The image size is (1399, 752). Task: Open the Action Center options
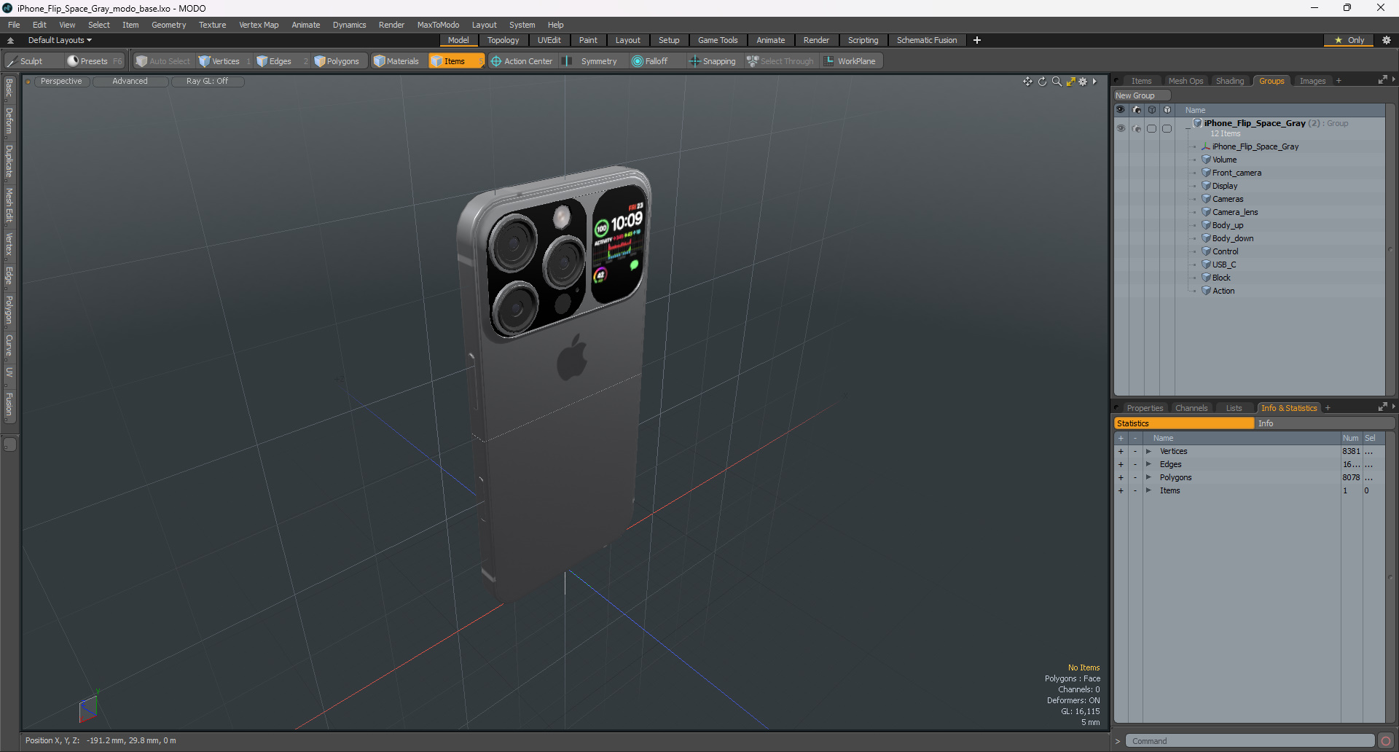pos(522,61)
